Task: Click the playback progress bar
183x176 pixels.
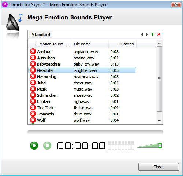Action: 95,132
